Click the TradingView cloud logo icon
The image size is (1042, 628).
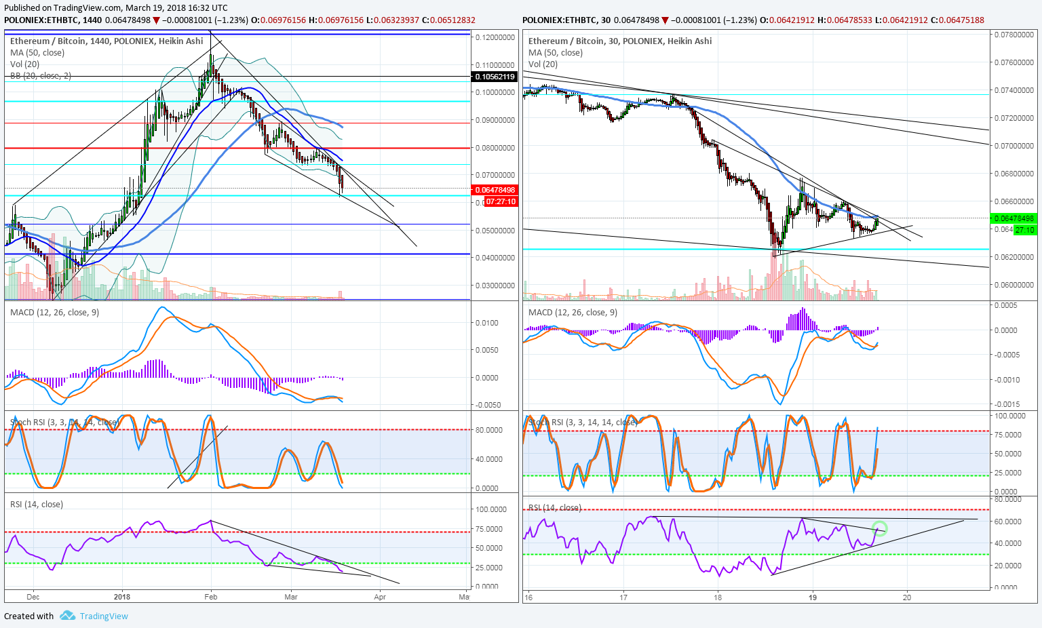(x=67, y=616)
